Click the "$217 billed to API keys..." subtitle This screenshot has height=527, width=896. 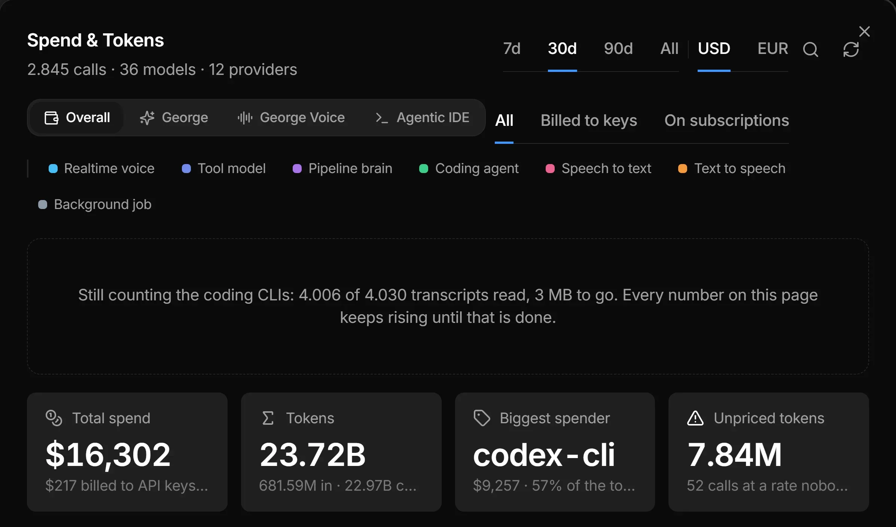coord(127,486)
